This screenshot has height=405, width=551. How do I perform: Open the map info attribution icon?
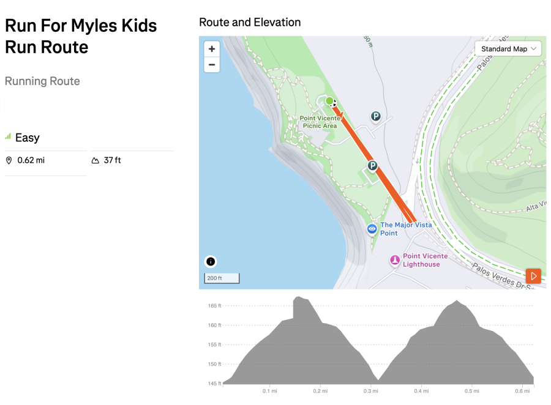point(211,262)
